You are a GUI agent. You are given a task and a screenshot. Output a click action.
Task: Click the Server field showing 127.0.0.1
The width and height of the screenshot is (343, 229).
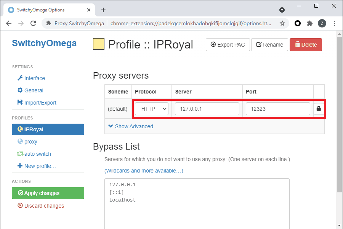(207, 109)
